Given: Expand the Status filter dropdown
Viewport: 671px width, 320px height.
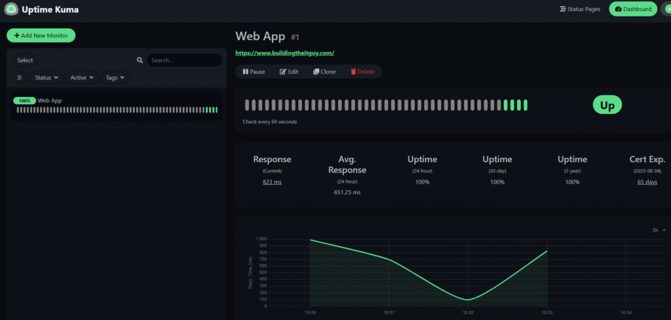Looking at the screenshot, I should pyautogui.click(x=47, y=77).
